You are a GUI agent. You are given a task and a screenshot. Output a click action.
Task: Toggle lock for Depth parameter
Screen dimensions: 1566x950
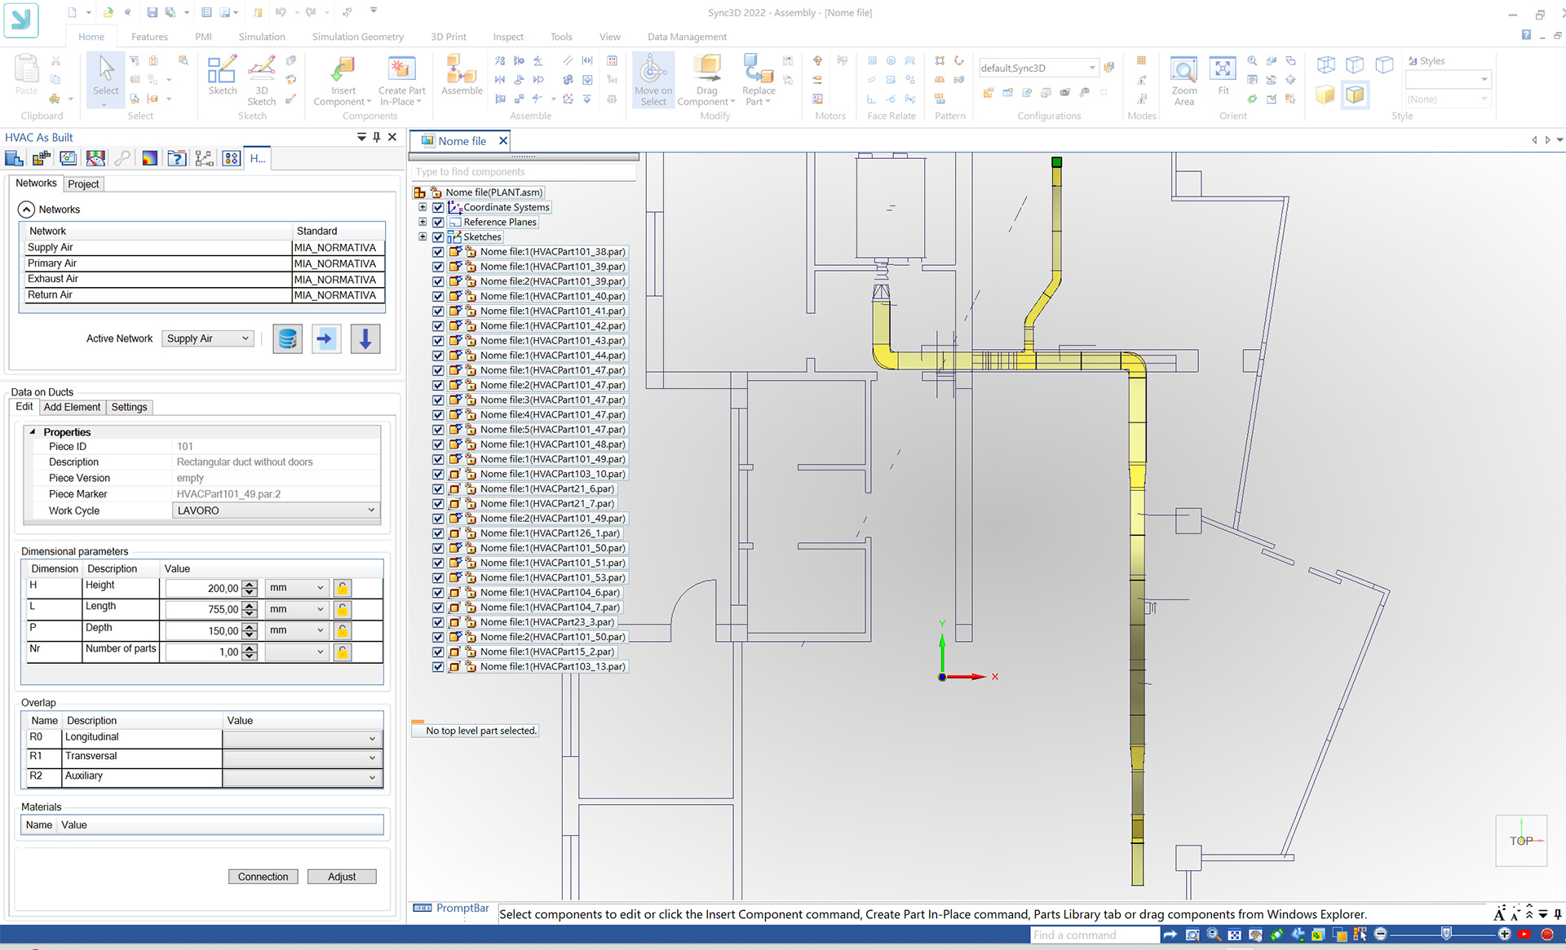(x=343, y=630)
